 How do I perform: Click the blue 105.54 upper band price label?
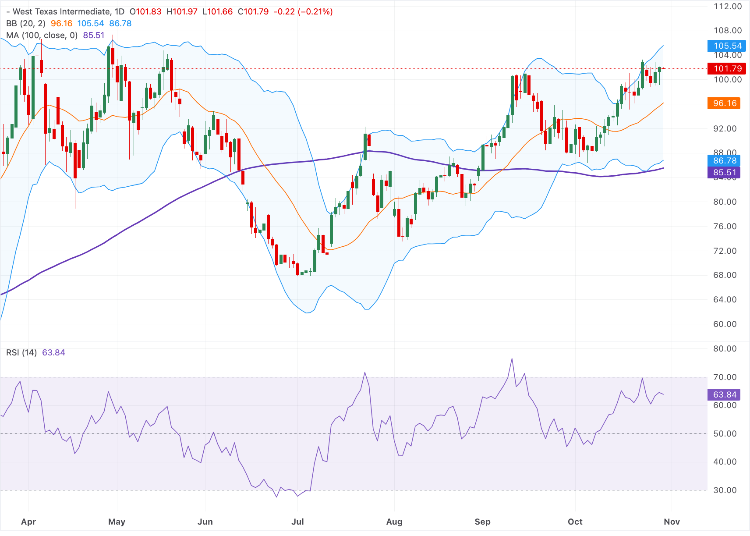(x=727, y=46)
